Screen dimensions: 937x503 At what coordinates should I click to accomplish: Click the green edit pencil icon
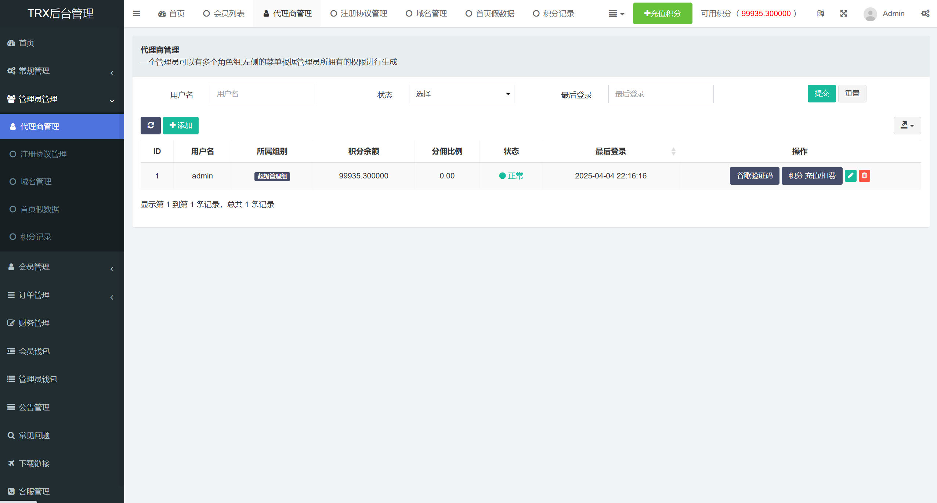click(850, 176)
